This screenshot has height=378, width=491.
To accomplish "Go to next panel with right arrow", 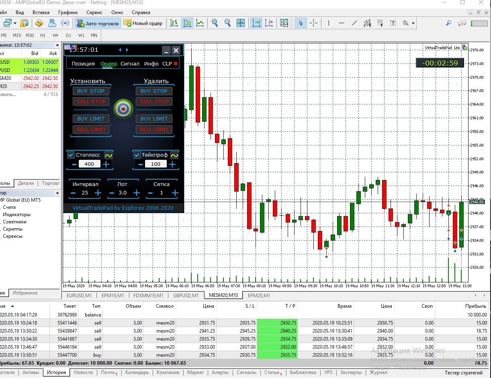I will click(x=127, y=50).
